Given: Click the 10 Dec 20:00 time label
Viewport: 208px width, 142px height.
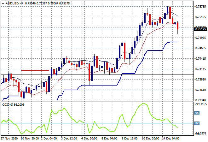Looking at the screenshot, I should [x=150, y=139].
